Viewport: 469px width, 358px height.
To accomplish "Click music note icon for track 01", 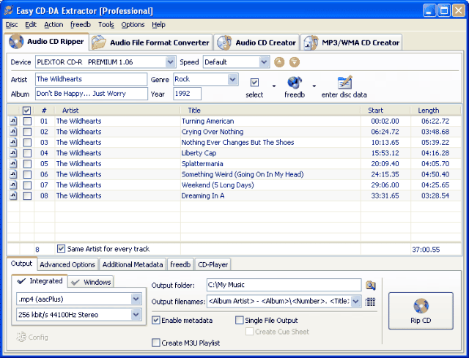I will point(13,121).
